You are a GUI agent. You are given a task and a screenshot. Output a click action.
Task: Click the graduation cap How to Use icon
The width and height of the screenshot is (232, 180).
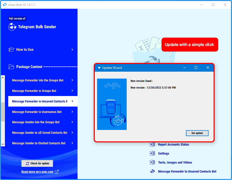coord(11,50)
